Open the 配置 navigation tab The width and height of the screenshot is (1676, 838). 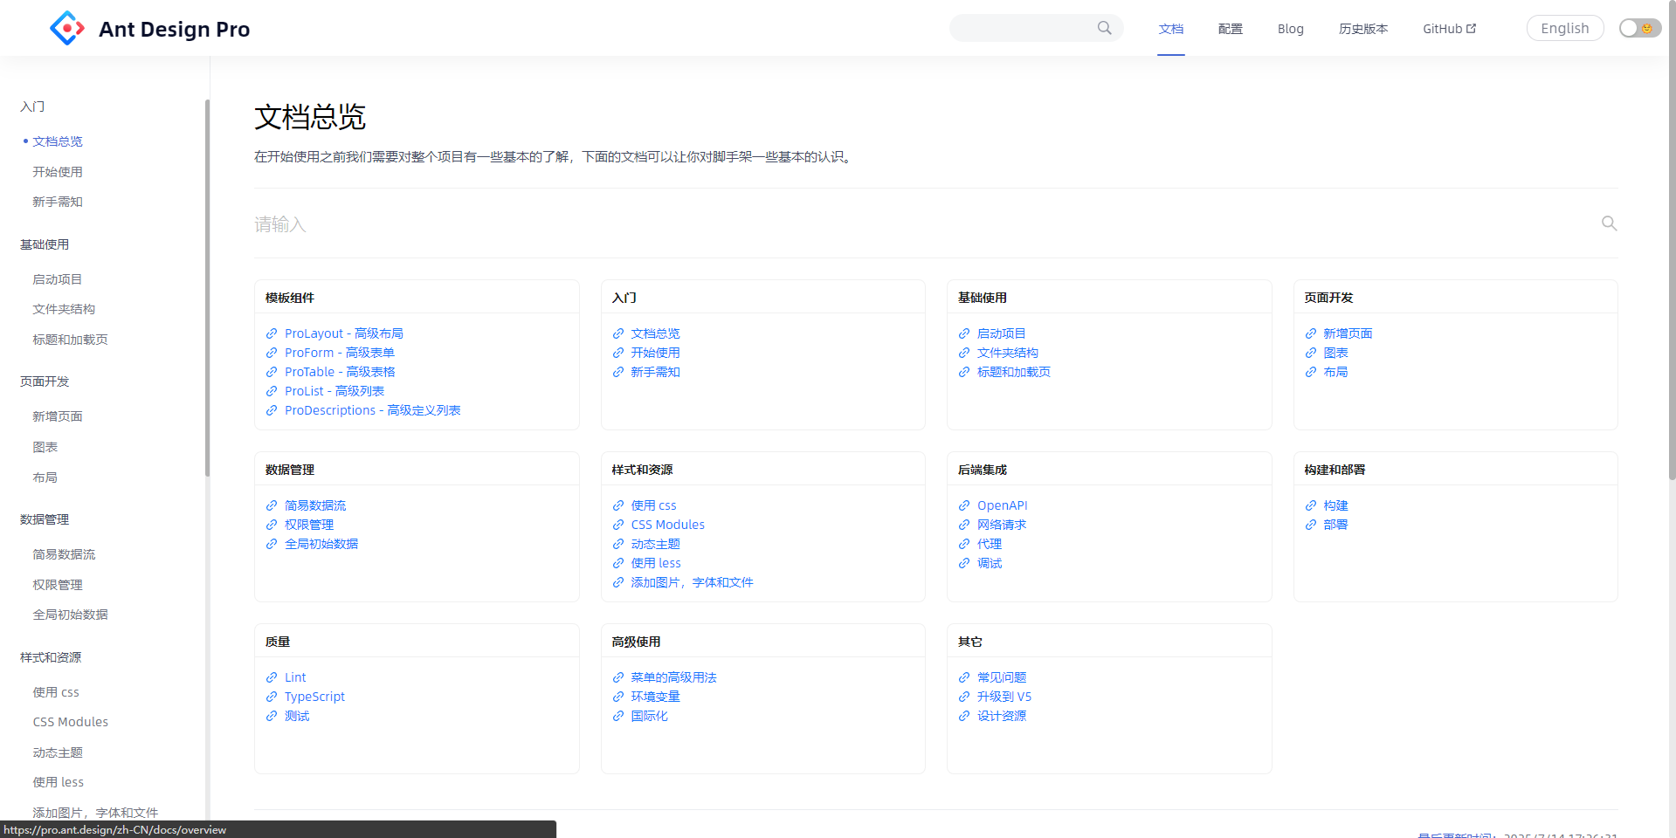pyautogui.click(x=1231, y=29)
